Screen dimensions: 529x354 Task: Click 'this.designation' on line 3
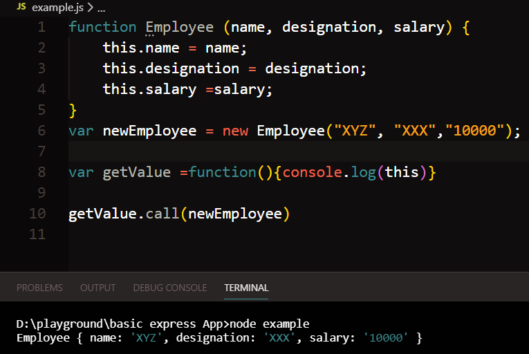click(x=171, y=69)
